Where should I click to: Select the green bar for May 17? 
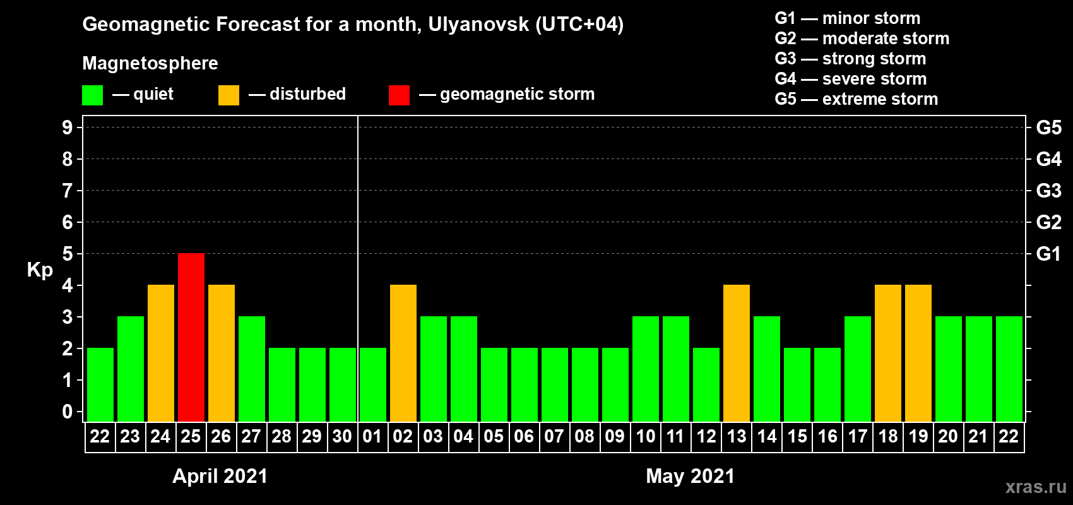click(x=858, y=369)
